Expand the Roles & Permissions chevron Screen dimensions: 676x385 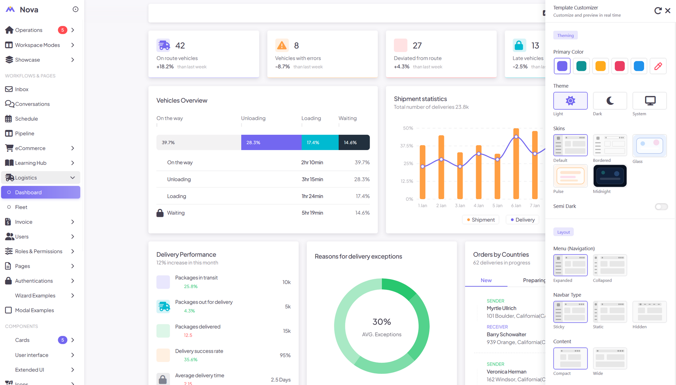click(x=73, y=251)
